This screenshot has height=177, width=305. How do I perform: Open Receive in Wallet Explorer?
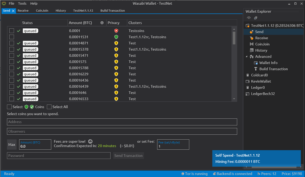[x=262, y=38]
